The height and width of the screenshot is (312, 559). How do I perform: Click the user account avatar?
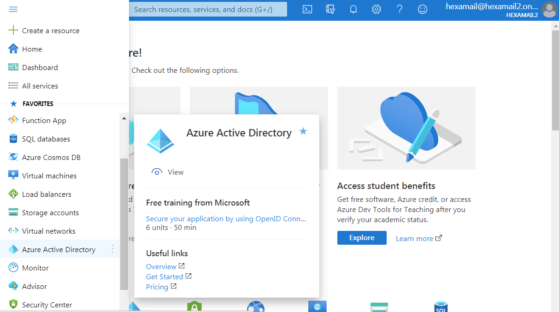coord(549,10)
